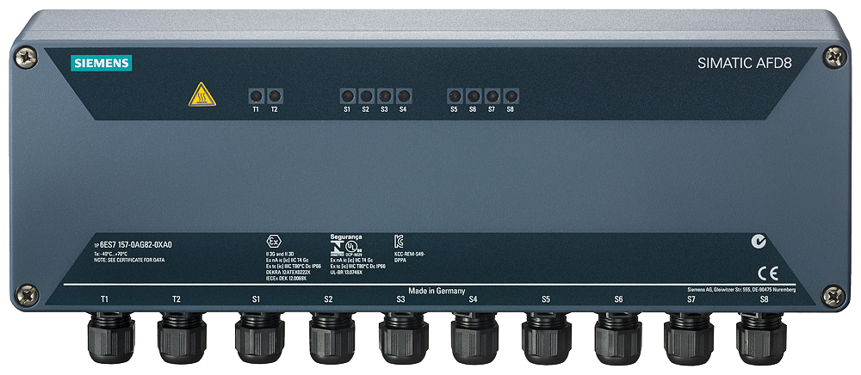Click the hexagonal Ex explosion protection symbol
The height and width of the screenshot is (375, 861).
274,241
